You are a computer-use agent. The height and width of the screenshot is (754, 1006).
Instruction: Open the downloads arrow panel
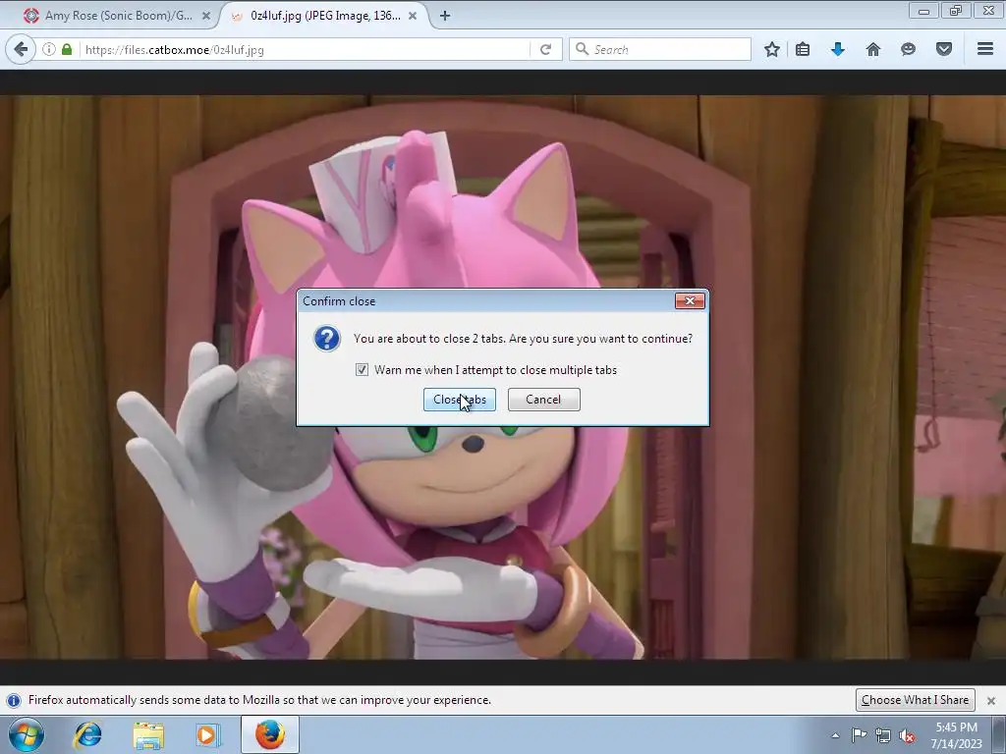[837, 49]
